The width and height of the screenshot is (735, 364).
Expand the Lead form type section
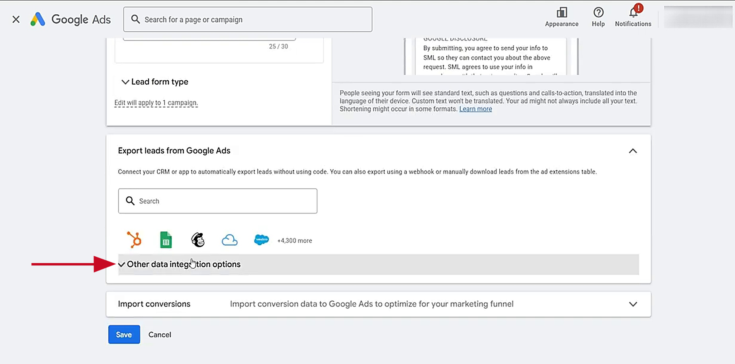[155, 82]
